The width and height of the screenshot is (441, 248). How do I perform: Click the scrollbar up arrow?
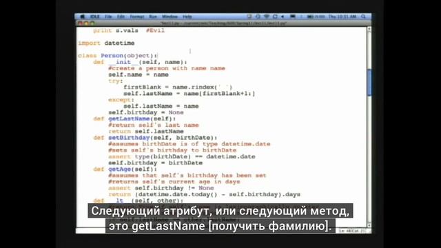click(x=369, y=29)
